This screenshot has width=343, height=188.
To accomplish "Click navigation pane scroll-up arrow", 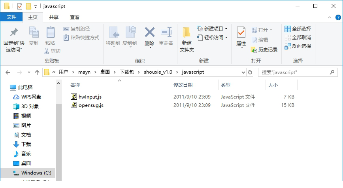I will [x=58, y=83].
